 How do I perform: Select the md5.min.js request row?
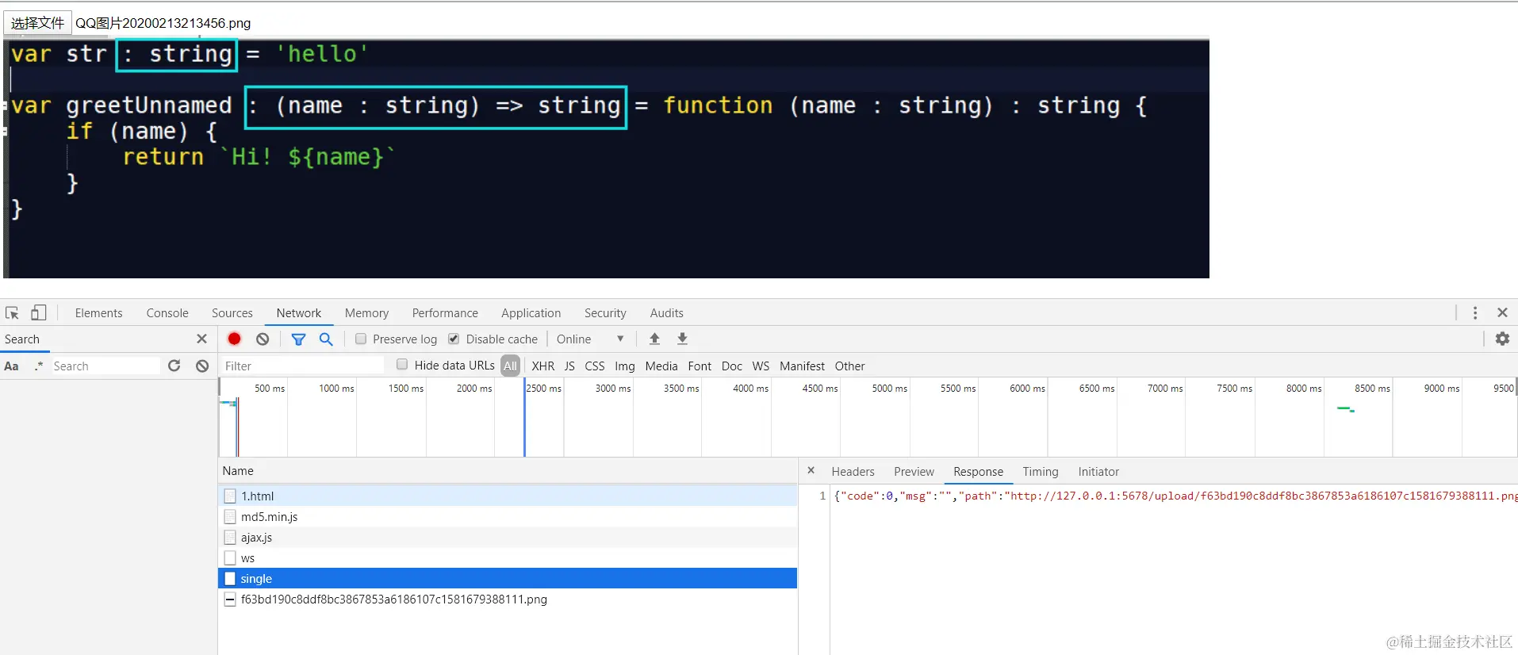(508, 516)
